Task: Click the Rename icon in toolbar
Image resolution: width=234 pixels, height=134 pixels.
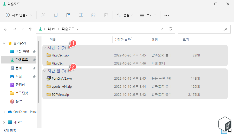Action: coord(81,15)
